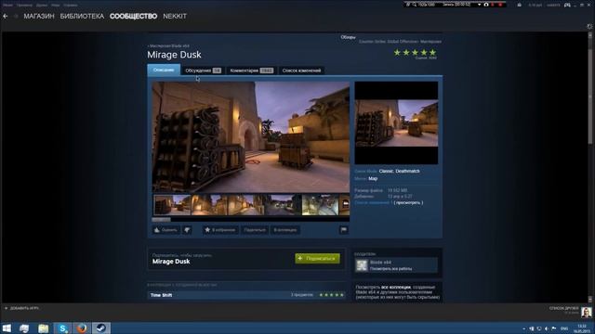The width and height of the screenshot is (595, 334).
Task: Open the recorder overlay dropdown arrow
Action: [x=480, y=5]
